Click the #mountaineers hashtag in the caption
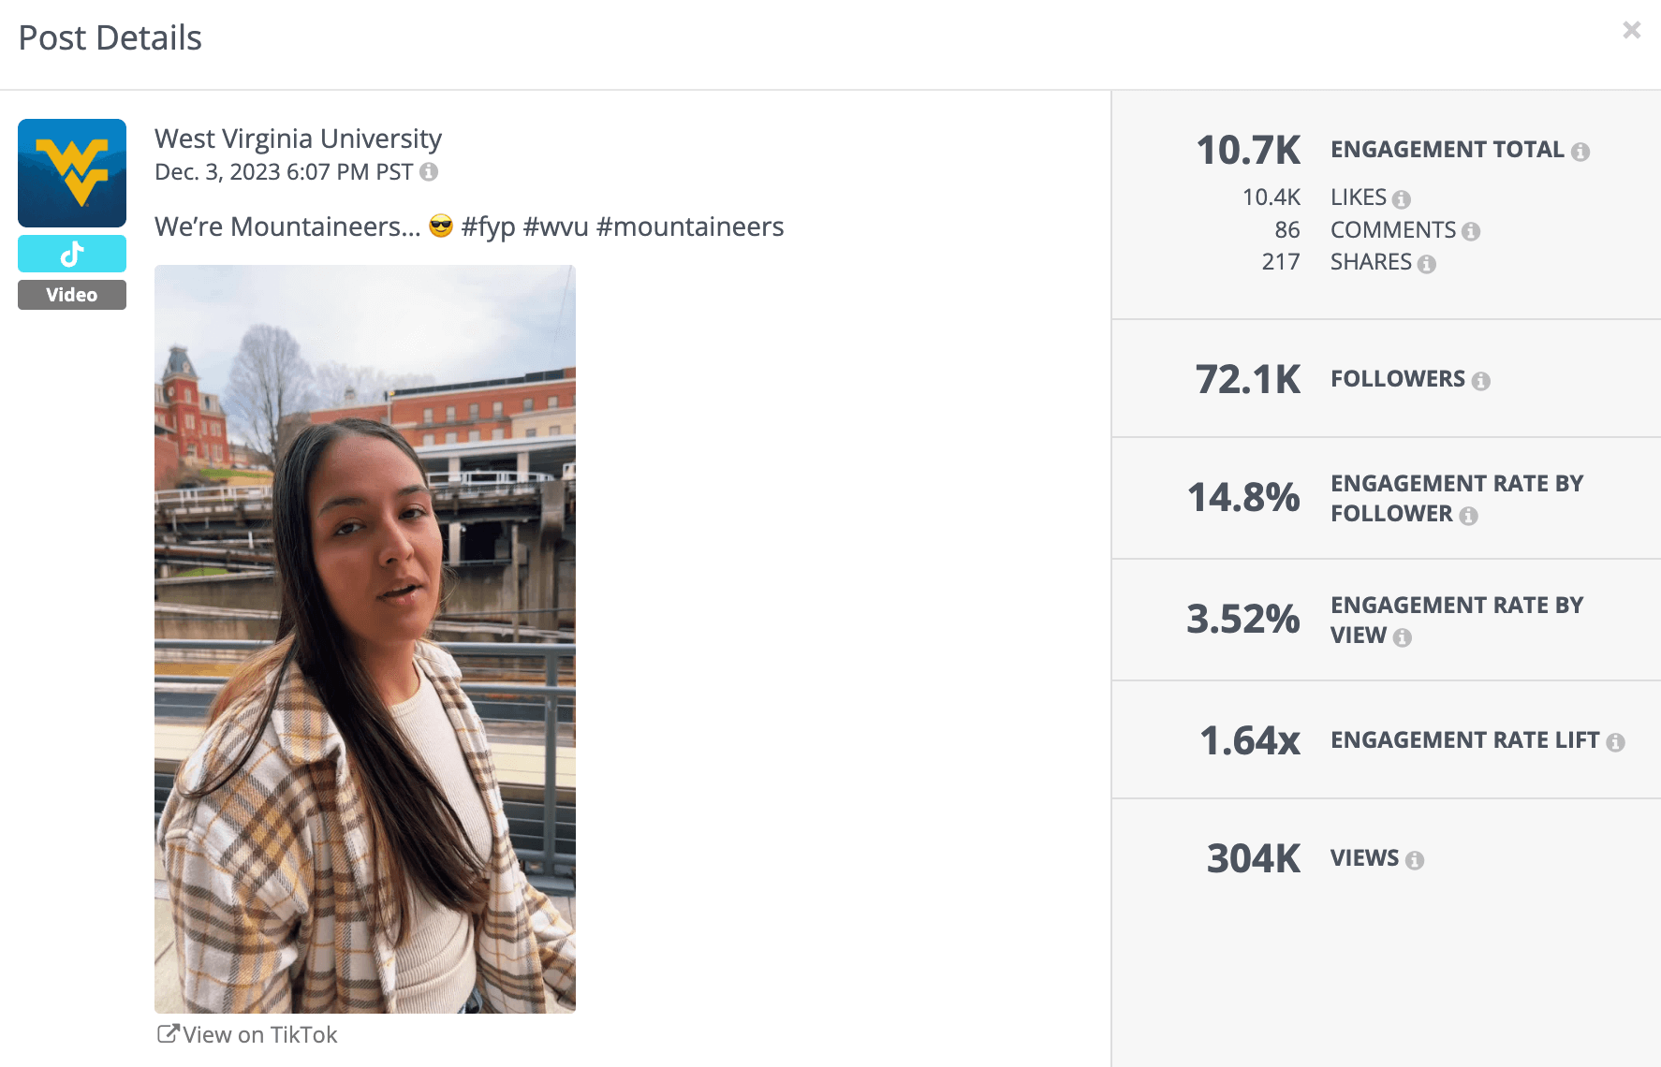Viewport: 1661px width, 1067px height. tap(692, 227)
